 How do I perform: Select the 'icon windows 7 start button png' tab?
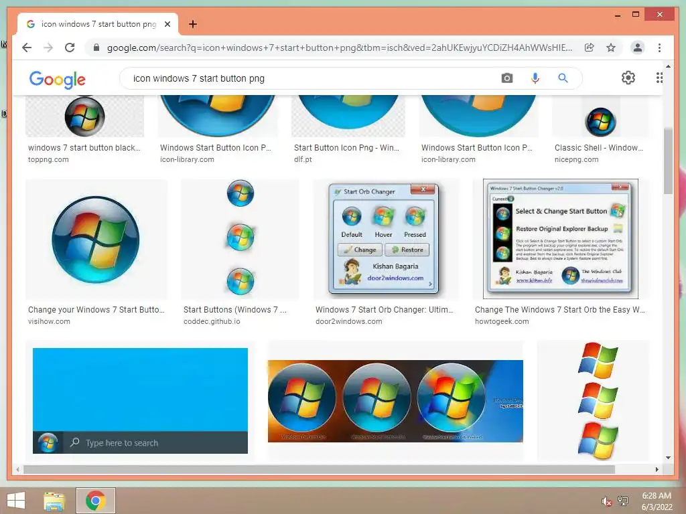click(98, 24)
